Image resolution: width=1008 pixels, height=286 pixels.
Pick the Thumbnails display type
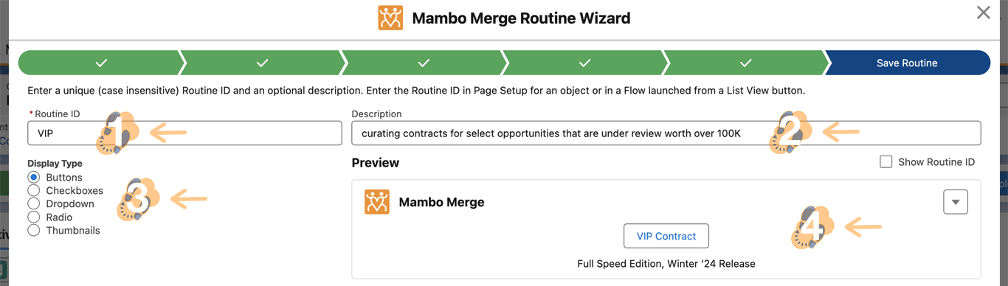point(33,231)
